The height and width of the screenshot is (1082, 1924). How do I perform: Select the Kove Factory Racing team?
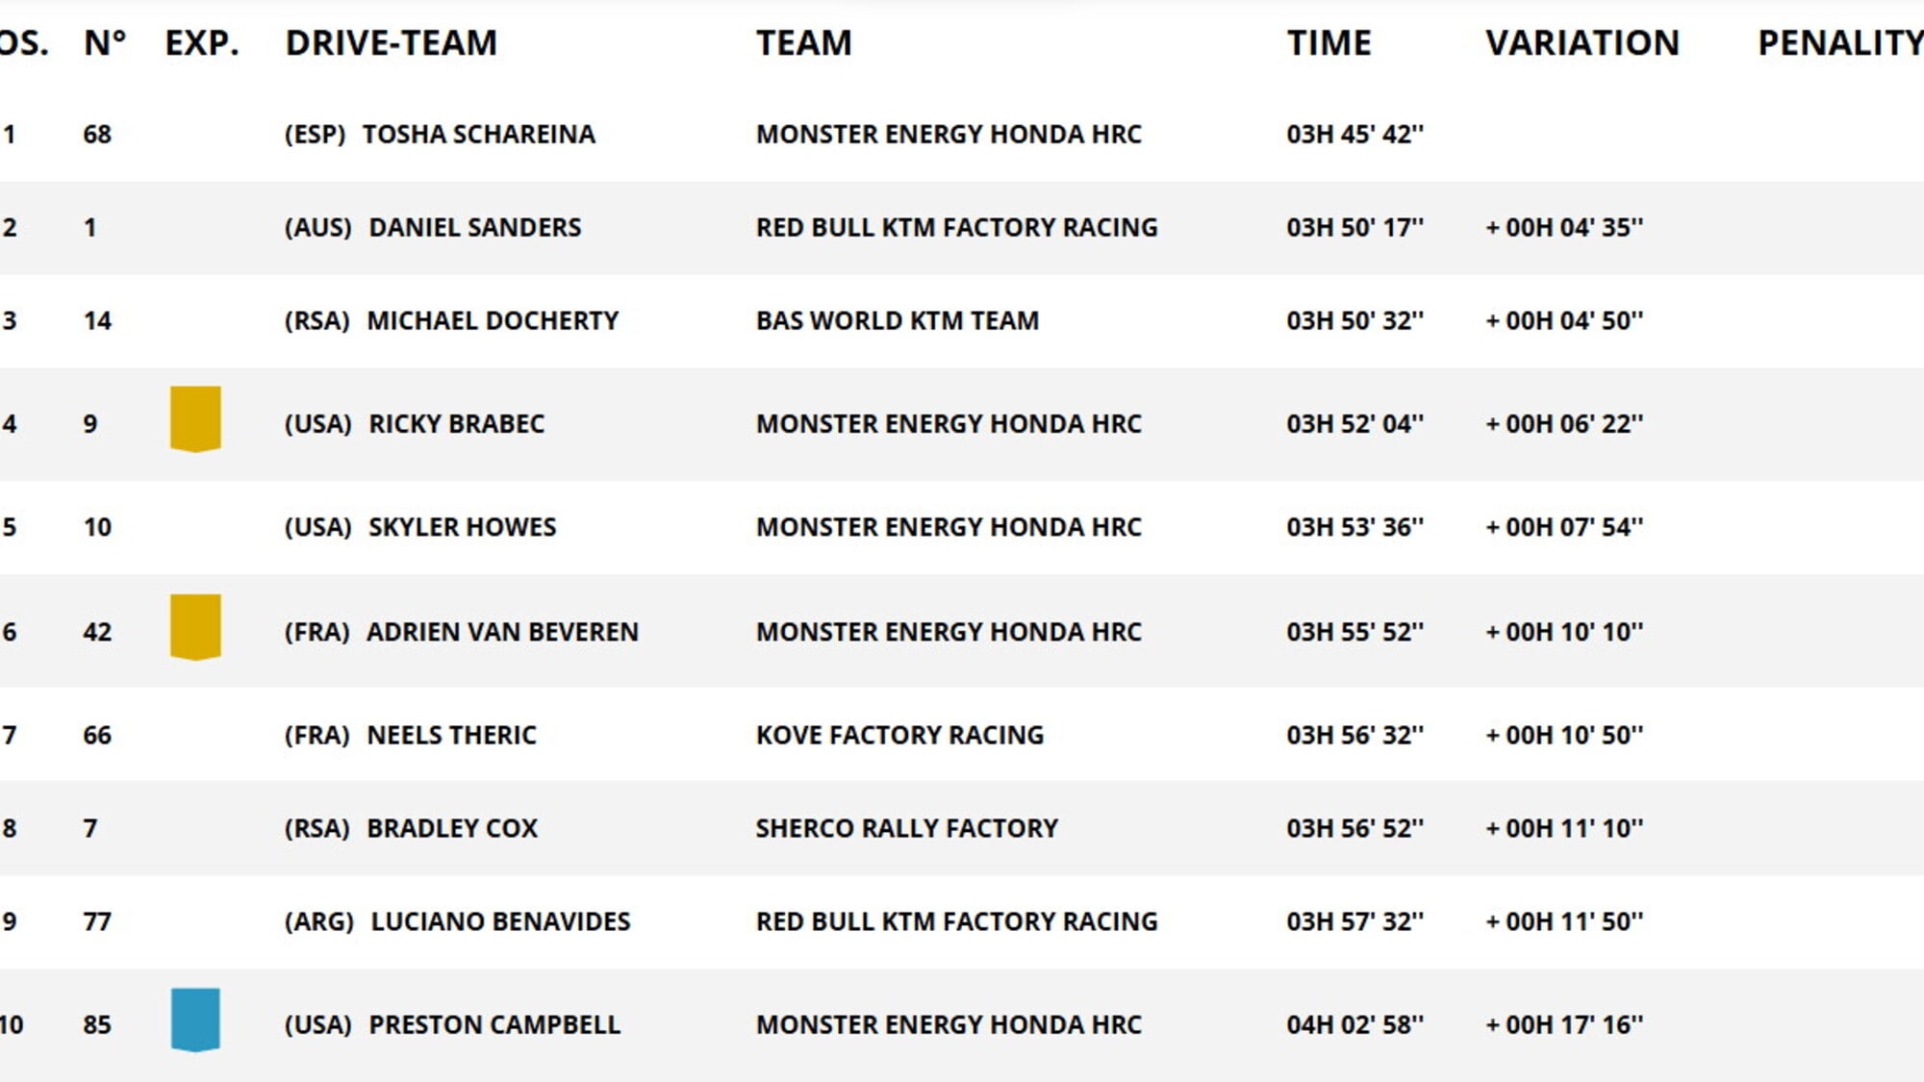click(x=899, y=736)
